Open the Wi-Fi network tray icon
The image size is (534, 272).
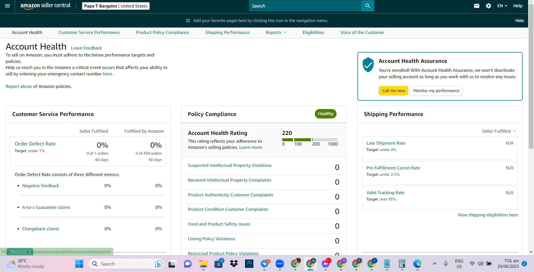tap(472, 264)
